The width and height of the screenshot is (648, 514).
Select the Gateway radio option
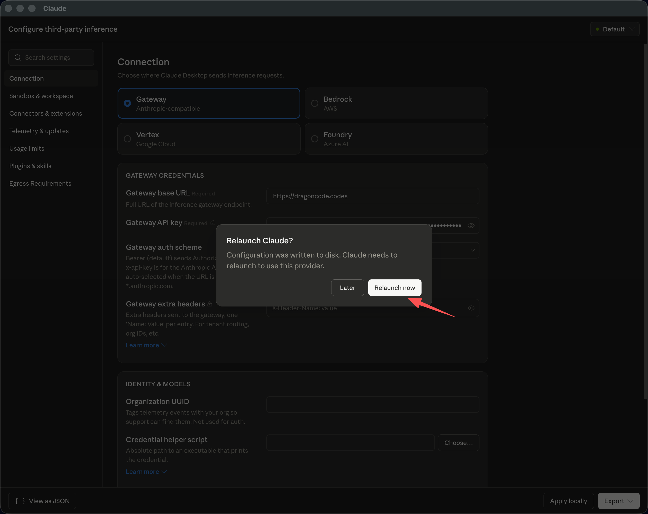(x=209, y=103)
